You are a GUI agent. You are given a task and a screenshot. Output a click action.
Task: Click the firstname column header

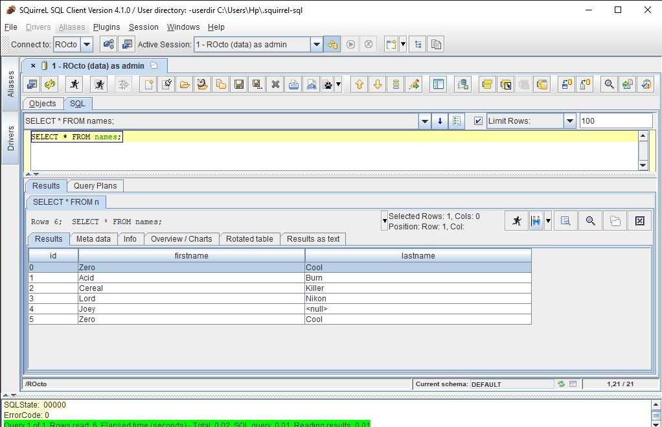pyautogui.click(x=192, y=256)
